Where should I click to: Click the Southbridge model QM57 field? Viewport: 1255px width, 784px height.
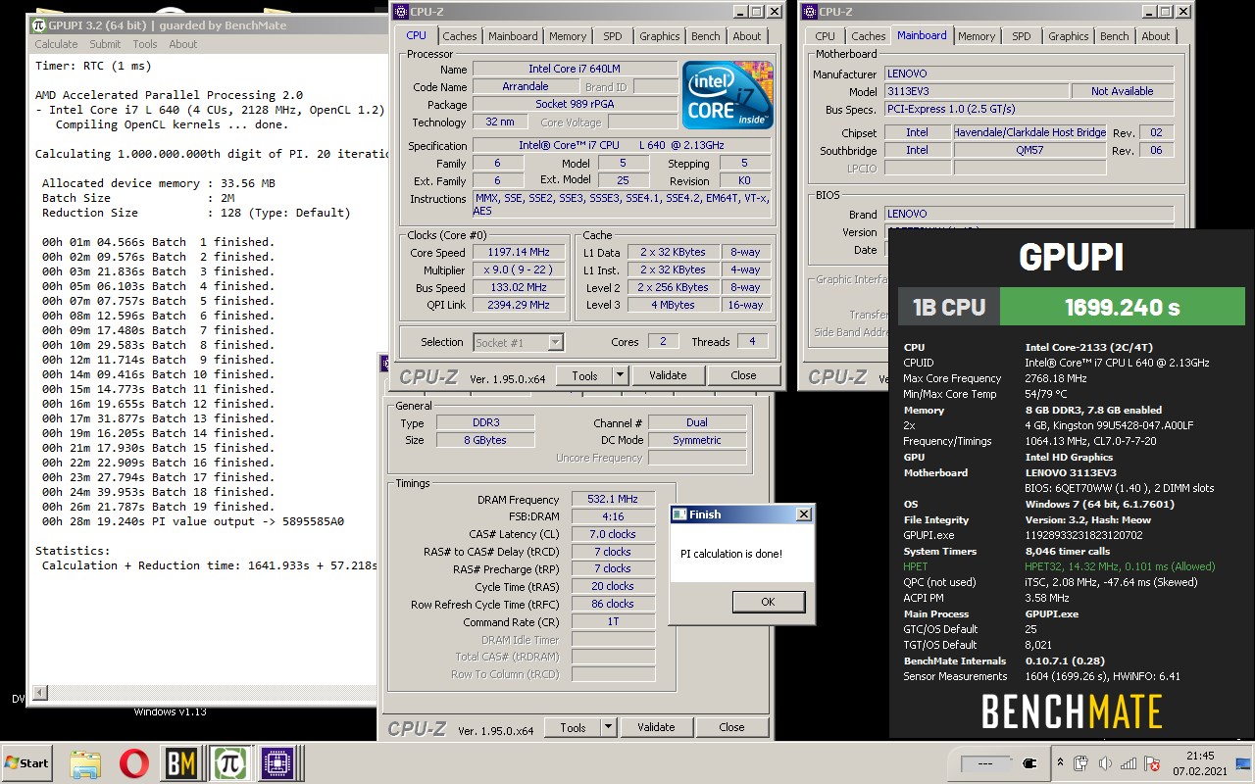pyautogui.click(x=1029, y=150)
